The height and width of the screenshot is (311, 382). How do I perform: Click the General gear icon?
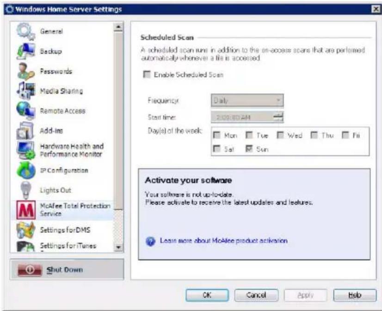tap(25, 31)
